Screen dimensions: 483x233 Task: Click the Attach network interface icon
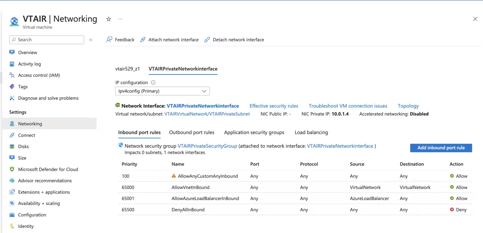(143, 39)
